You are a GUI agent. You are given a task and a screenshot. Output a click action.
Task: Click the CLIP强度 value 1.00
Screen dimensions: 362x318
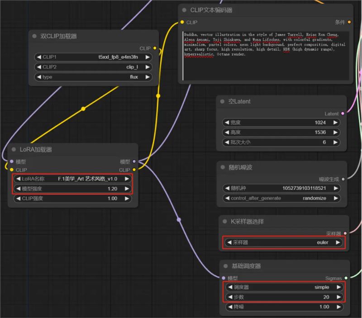112,199
